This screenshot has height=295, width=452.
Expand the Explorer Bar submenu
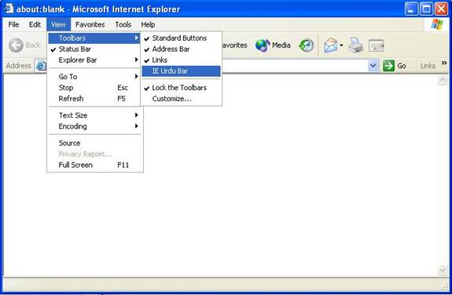pyautogui.click(x=95, y=60)
